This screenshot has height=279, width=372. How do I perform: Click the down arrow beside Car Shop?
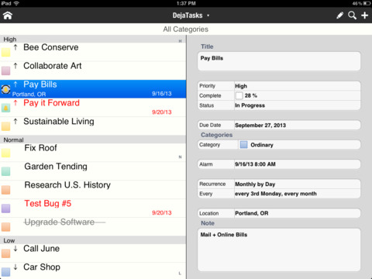[x=15, y=267]
